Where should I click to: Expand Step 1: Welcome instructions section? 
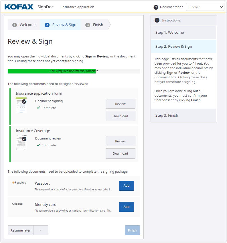183,33
